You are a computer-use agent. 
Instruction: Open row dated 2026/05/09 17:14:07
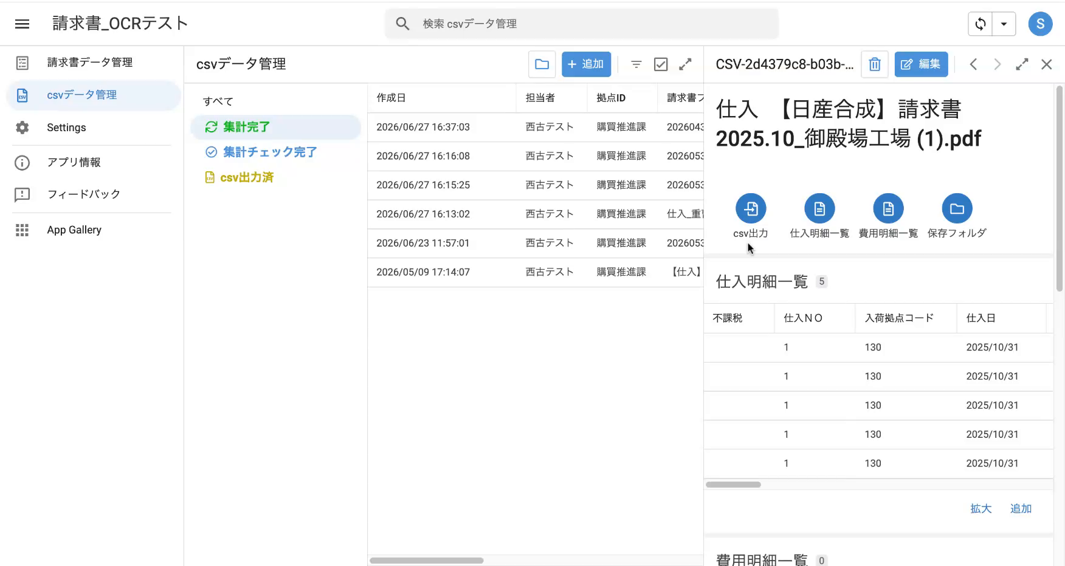pos(536,272)
